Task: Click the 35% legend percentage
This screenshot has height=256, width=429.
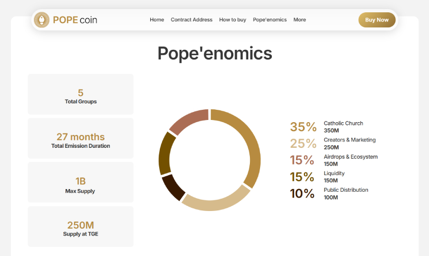Action: (304, 127)
